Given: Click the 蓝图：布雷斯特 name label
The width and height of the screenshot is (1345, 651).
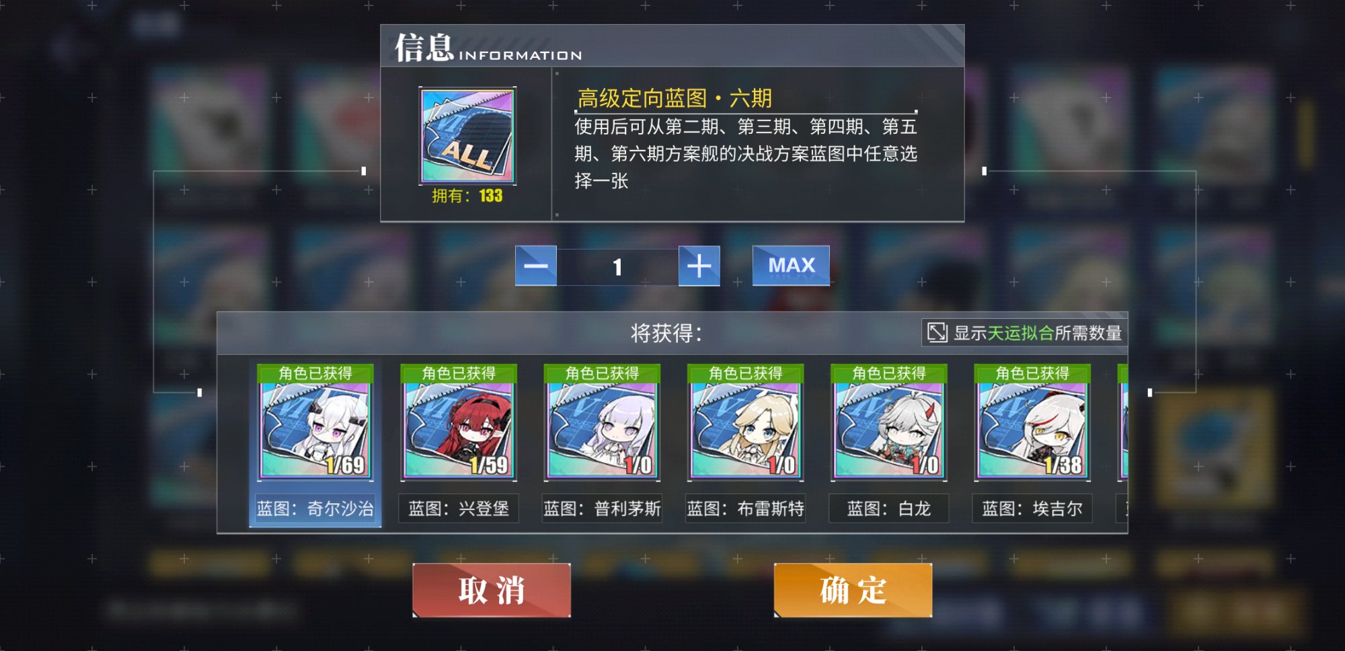Looking at the screenshot, I should [745, 508].
